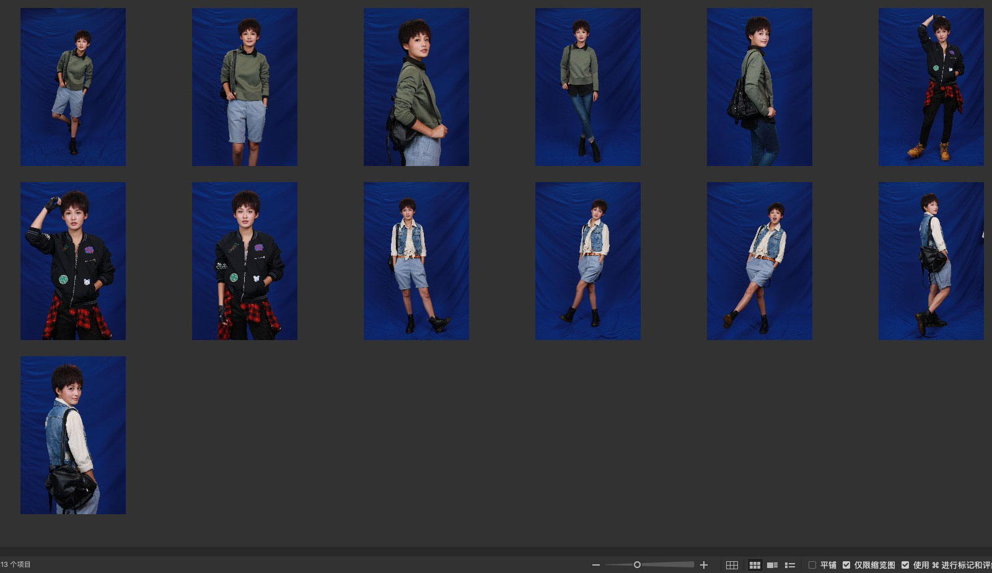Select the close-up black bomber photo with hand on head

[x=73, y=261]
